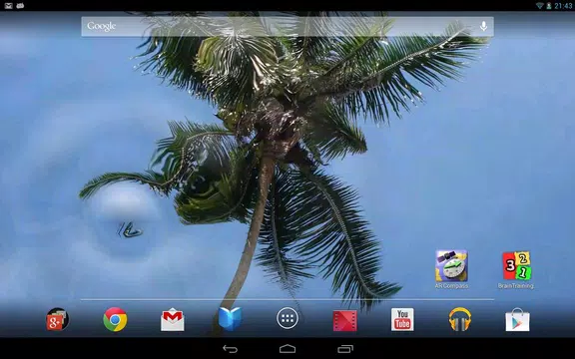Viewport: 575px width, 359px height.
Task: Tap the Wi-Fi status icon
Action: coord(540,6)
